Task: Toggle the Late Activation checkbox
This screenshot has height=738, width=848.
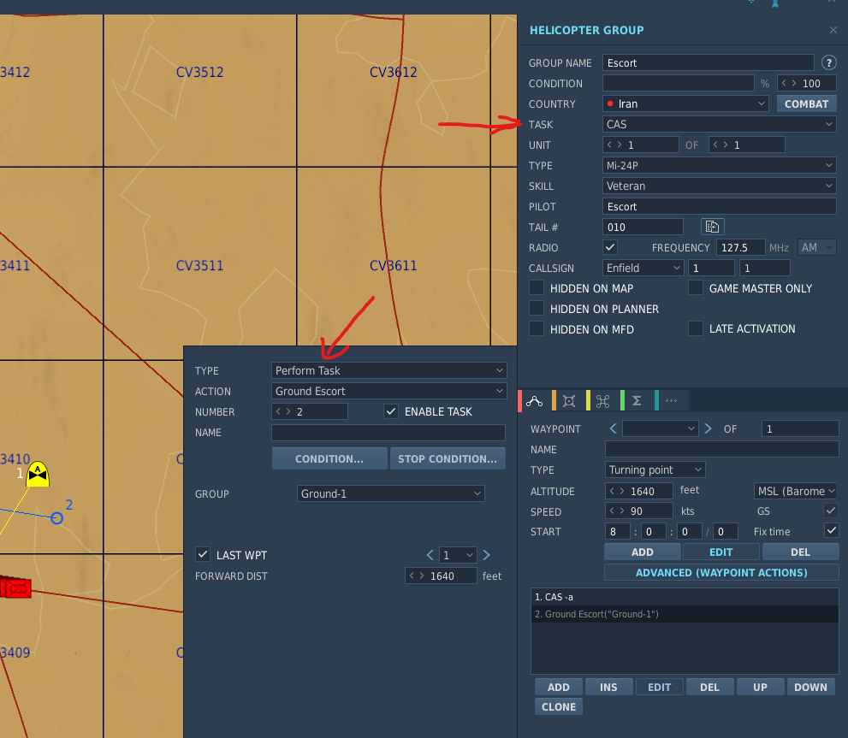Action: pyautogui.click(x=696, y=328)
